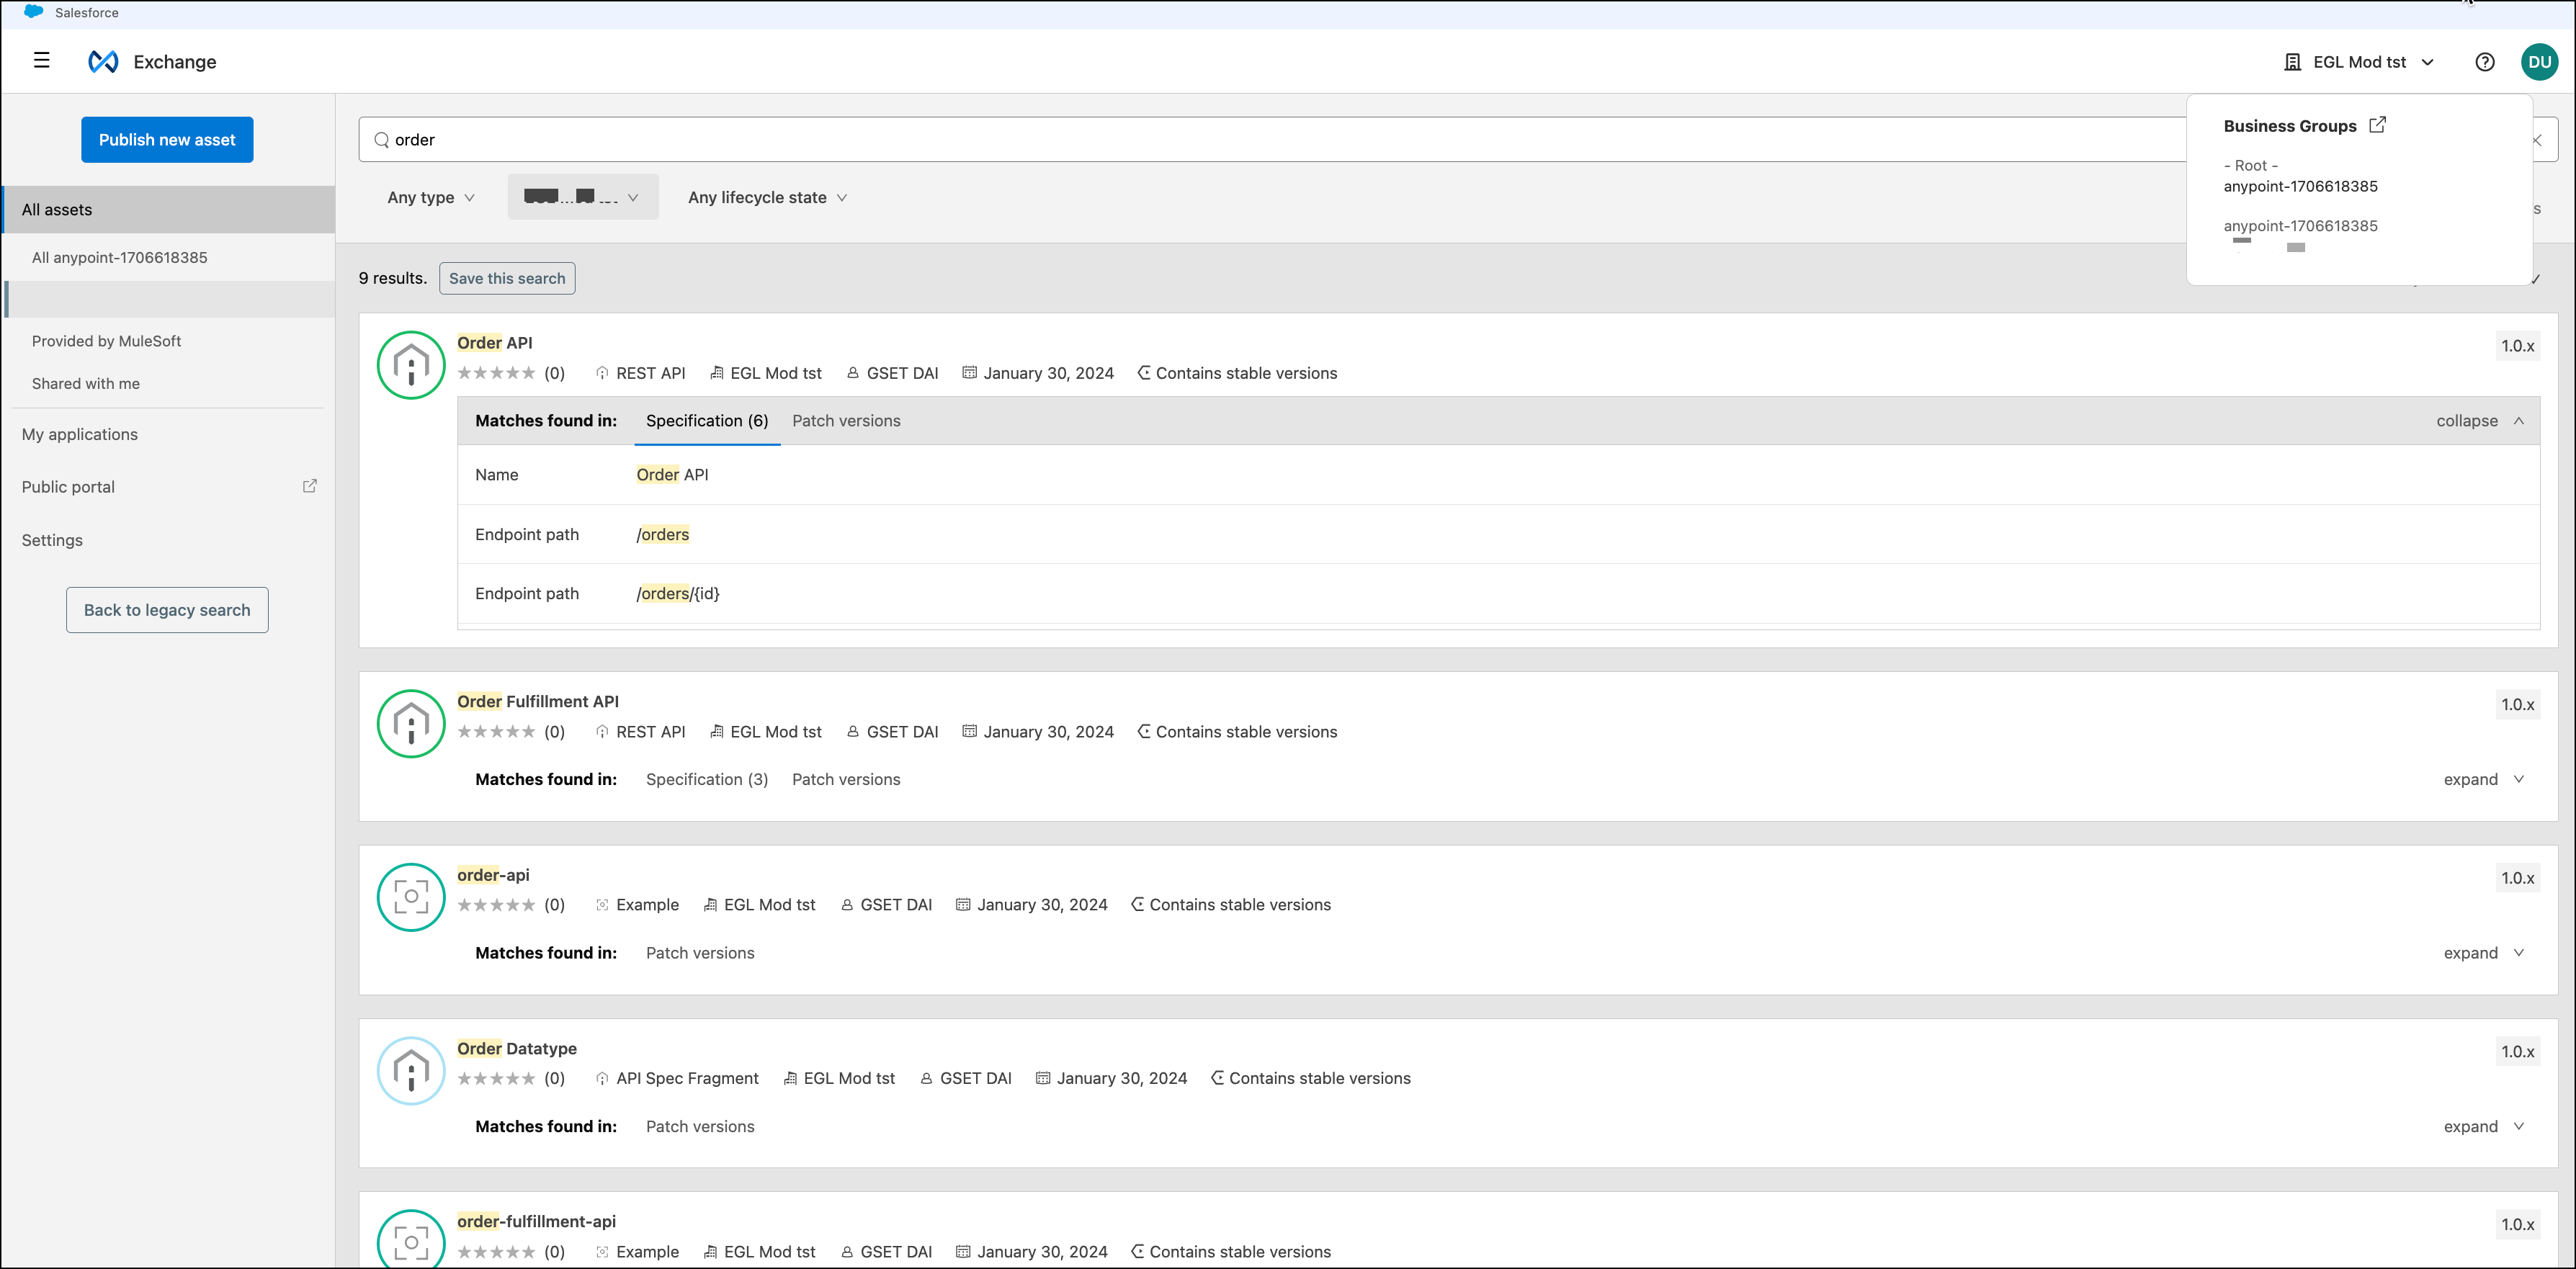Open the order-fulfillment-api result title
Viewport: 2576px width, 1269px height.
536,1221
